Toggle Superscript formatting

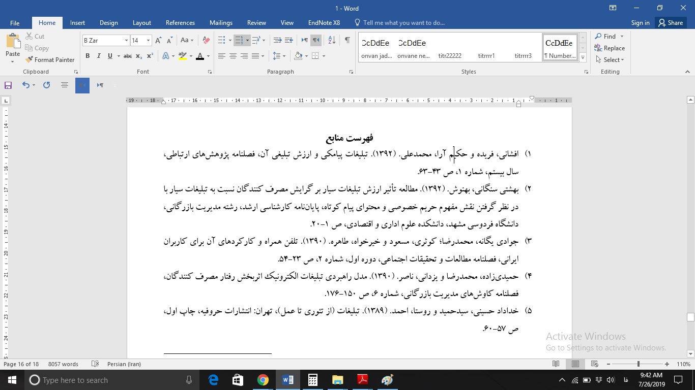[x=149, y=56]
